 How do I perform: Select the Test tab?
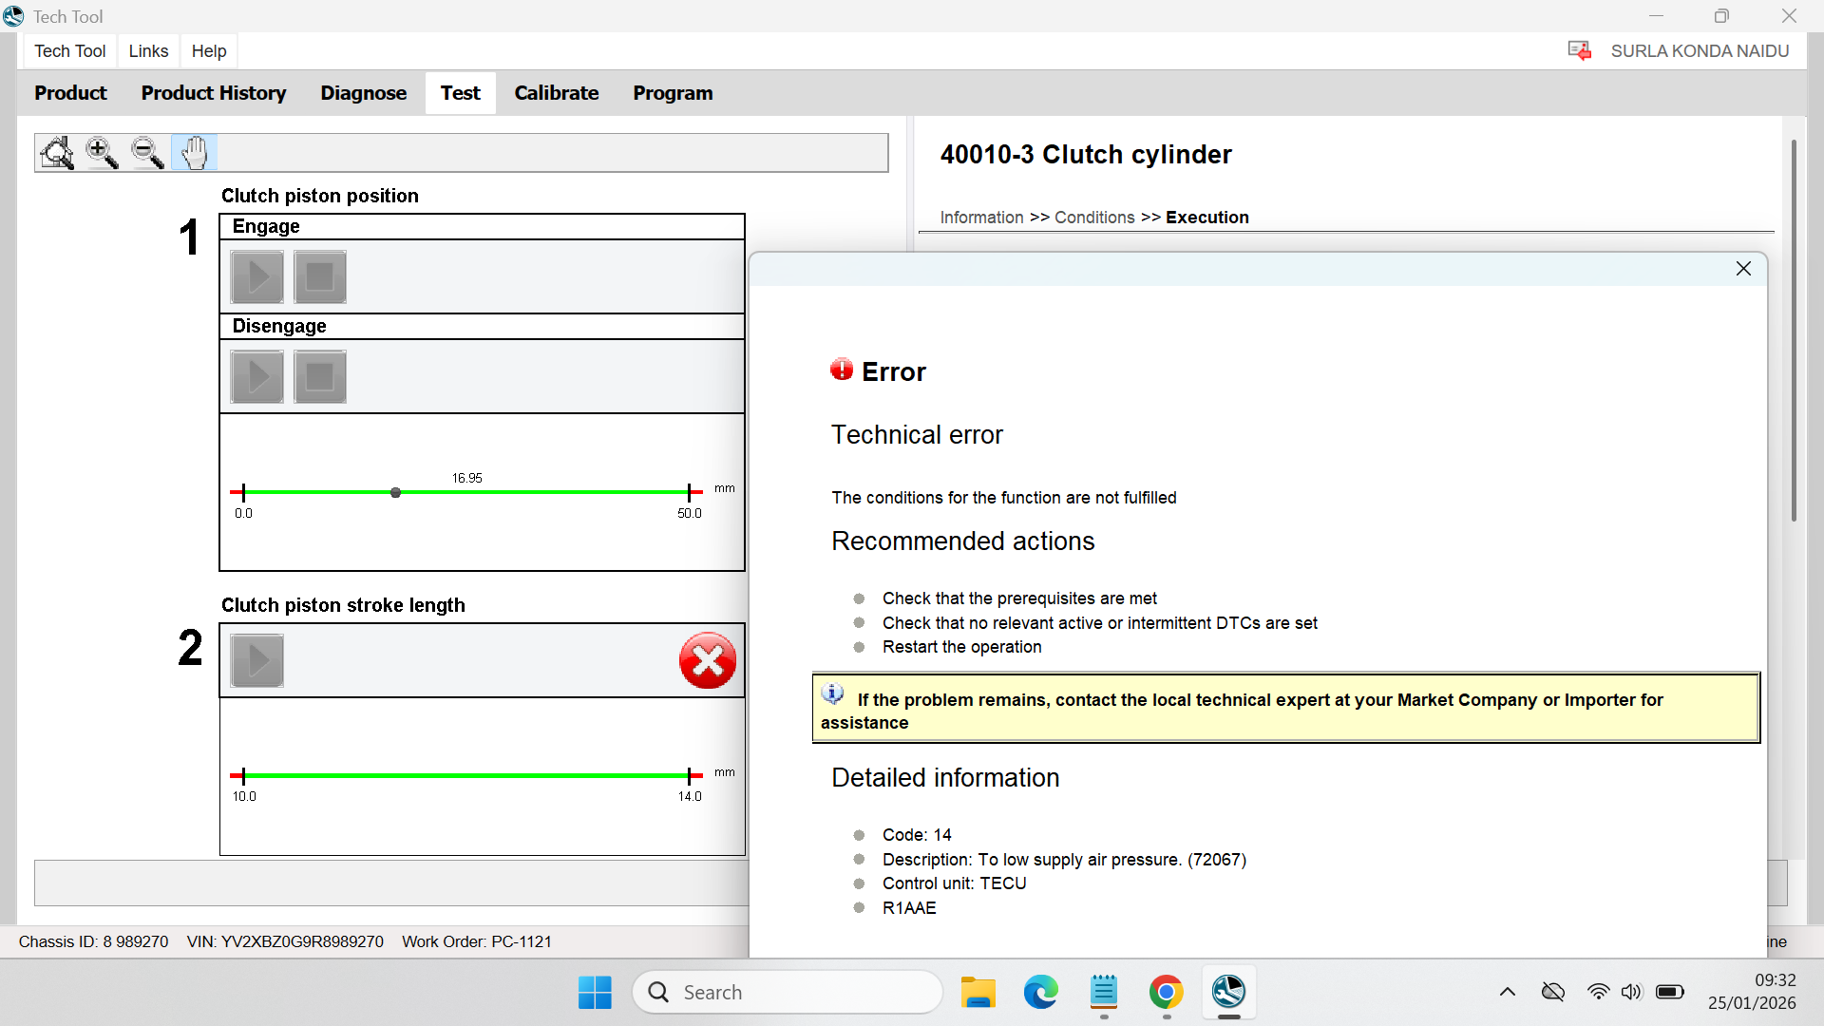click(461, 93)
